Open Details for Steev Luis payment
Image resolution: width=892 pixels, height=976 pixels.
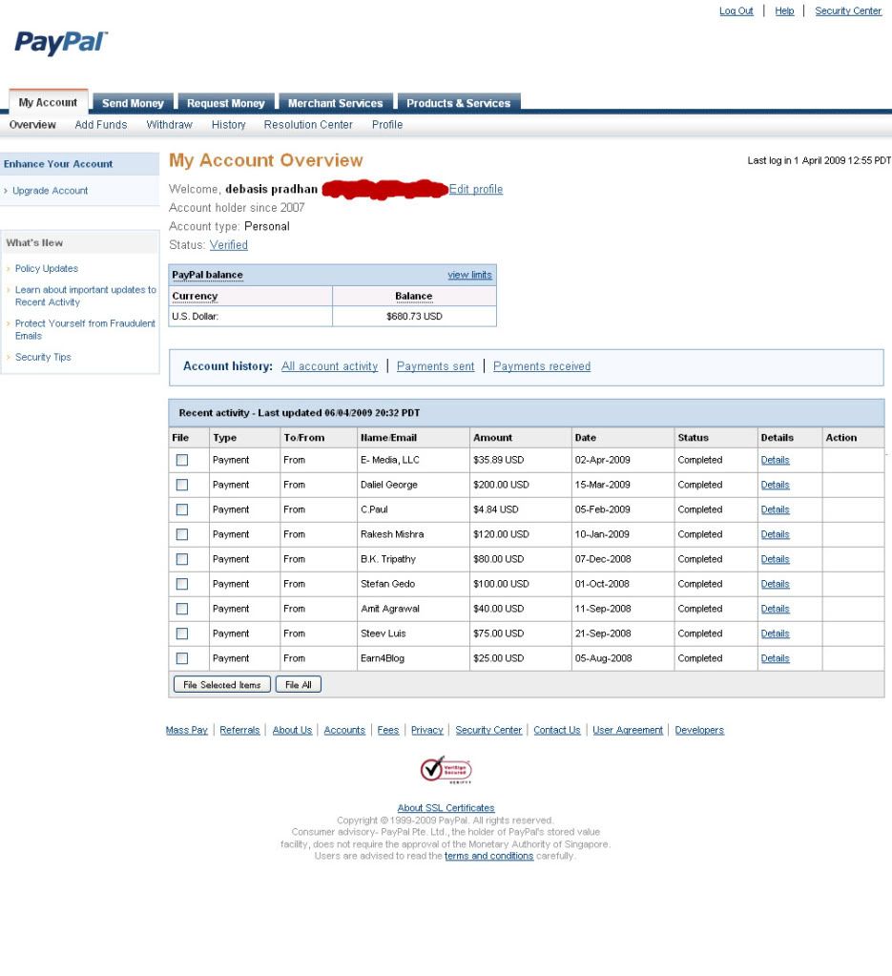[x=775, y=633]
